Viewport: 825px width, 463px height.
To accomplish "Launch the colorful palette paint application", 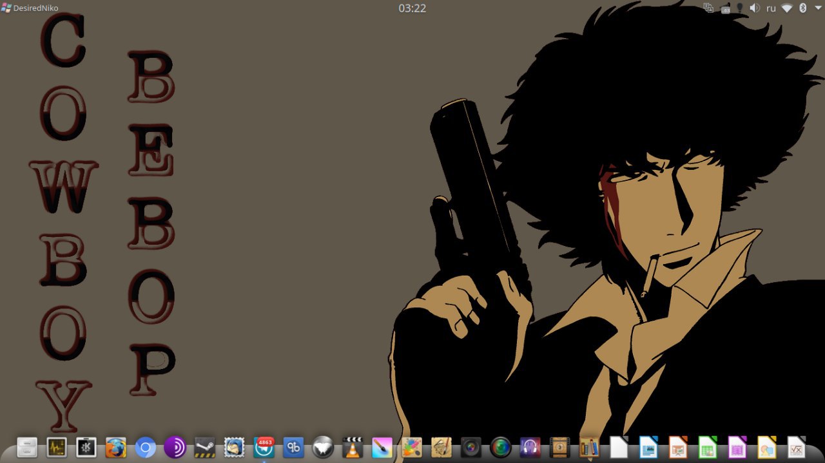I will pyautogui.click(x=412, y=447).
